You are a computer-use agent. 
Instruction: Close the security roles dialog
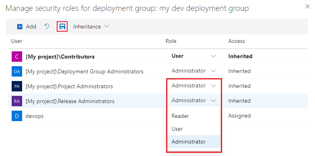click(x=307, y=6)
